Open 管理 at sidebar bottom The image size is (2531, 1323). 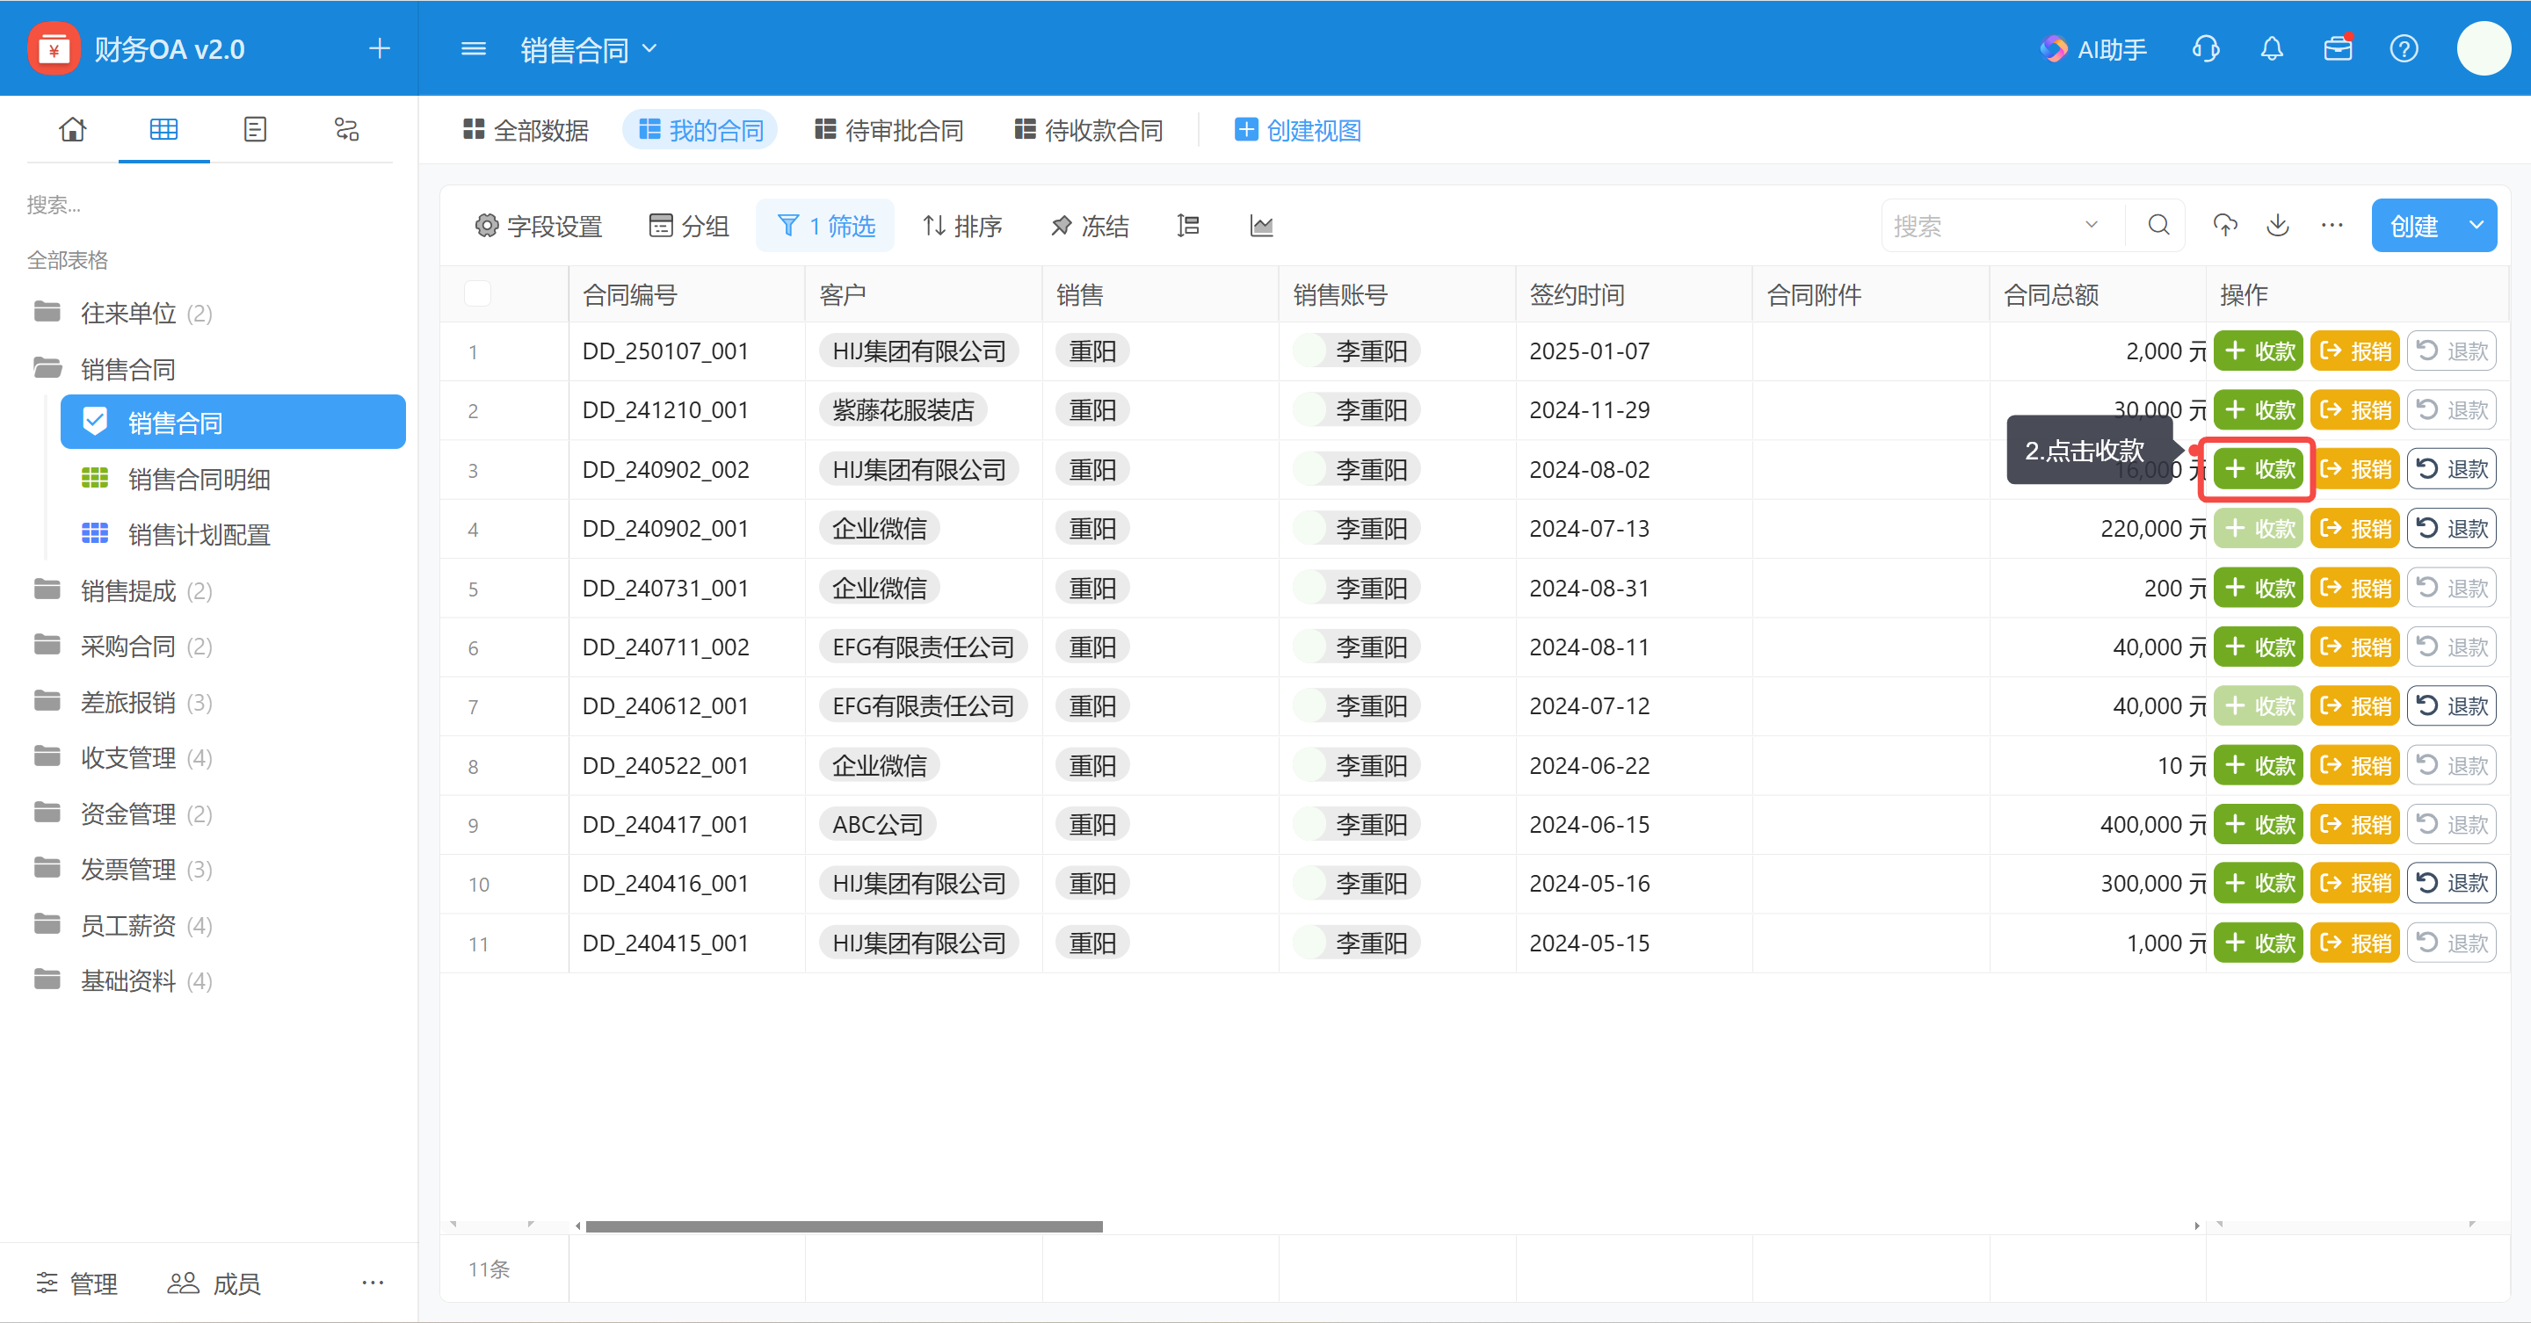pyautogui.click(x=76, y=1283)
